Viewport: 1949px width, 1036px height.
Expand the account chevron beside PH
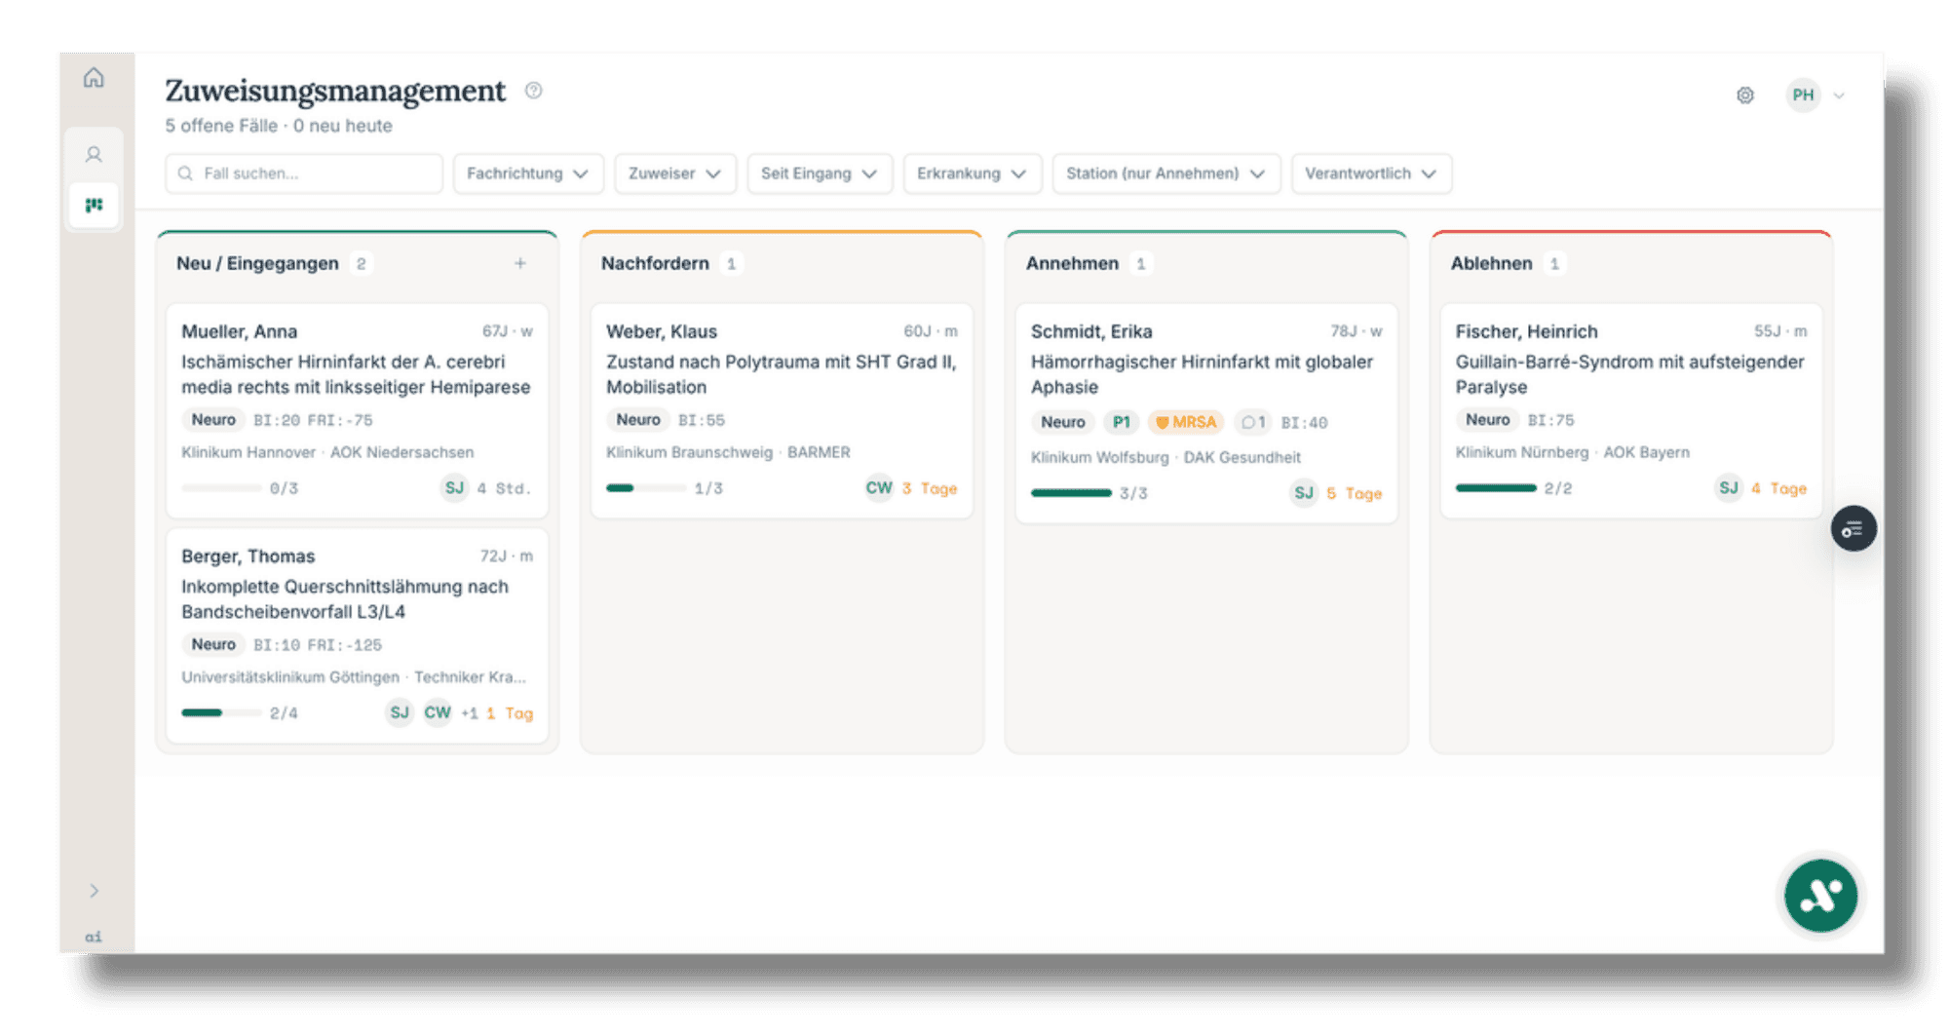1839,96
